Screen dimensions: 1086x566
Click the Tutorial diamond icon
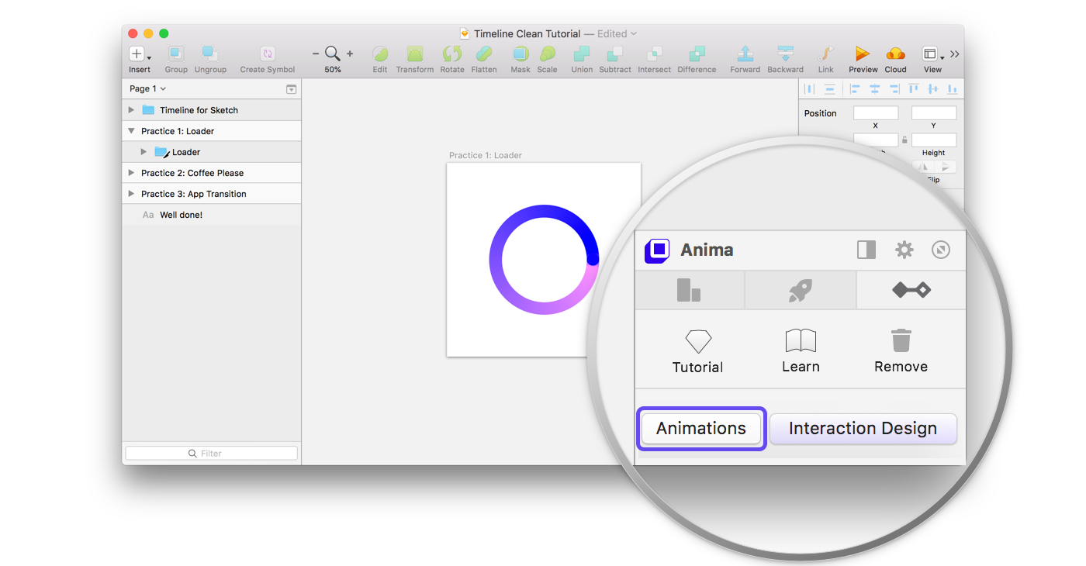(698, 341)
